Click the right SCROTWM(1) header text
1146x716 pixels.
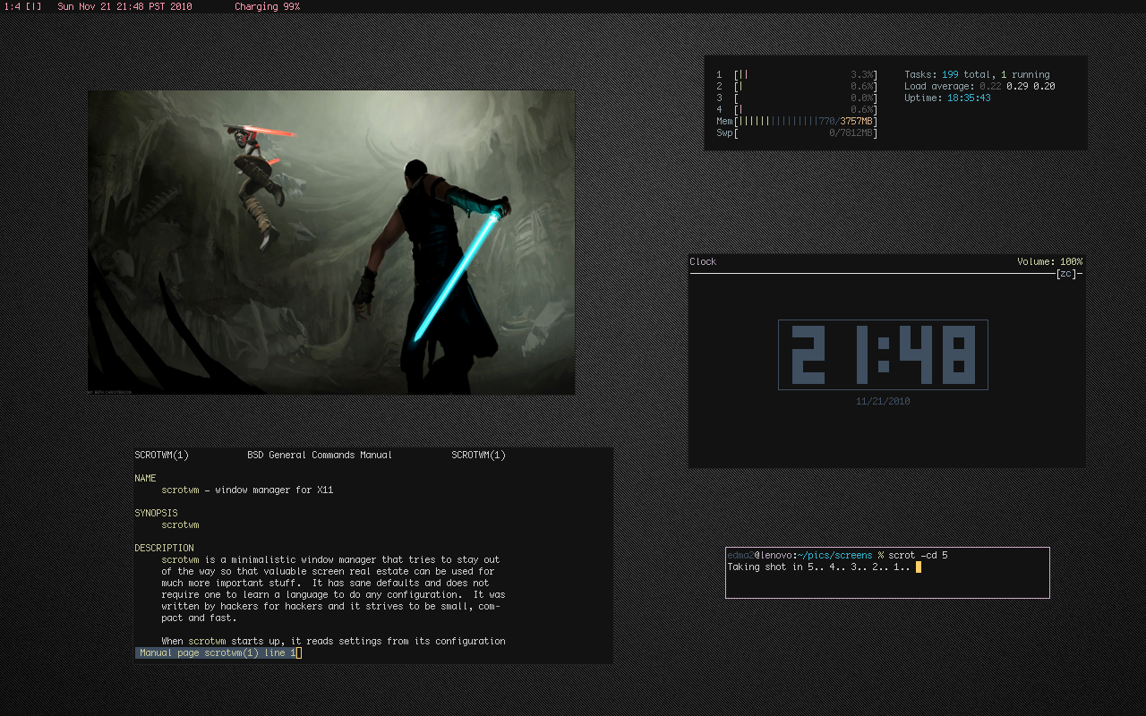pos(478,456)
